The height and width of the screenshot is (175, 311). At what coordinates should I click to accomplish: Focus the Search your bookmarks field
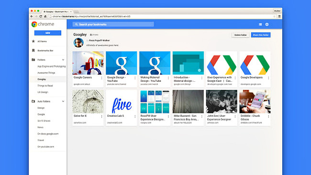coord(113,24)
